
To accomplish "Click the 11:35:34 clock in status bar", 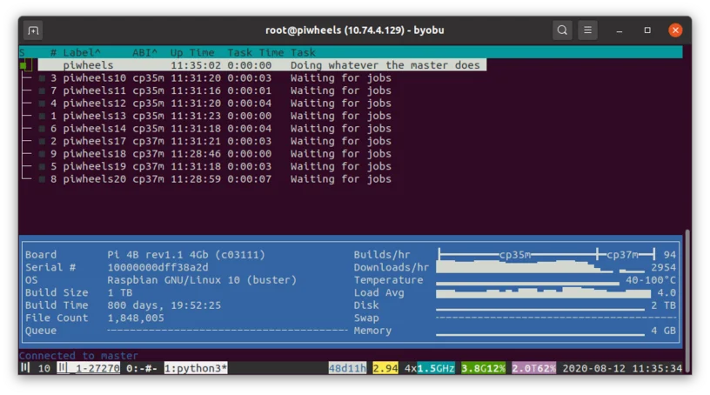I will [658, 368].
